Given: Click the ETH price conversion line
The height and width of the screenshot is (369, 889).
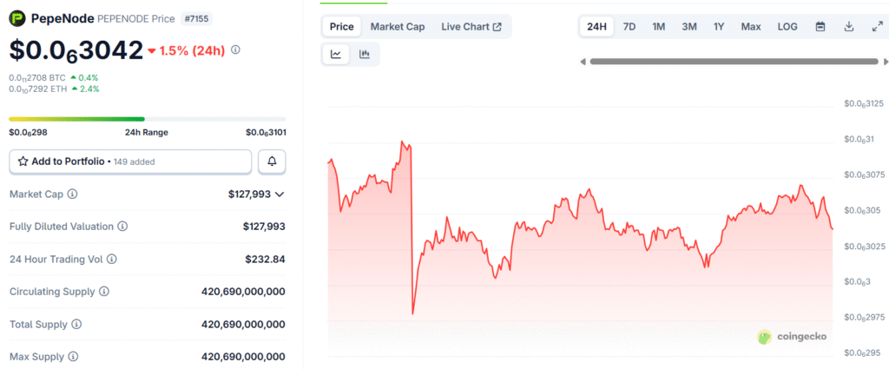Looking at the screenshot, I should click(x=54, y=89).
